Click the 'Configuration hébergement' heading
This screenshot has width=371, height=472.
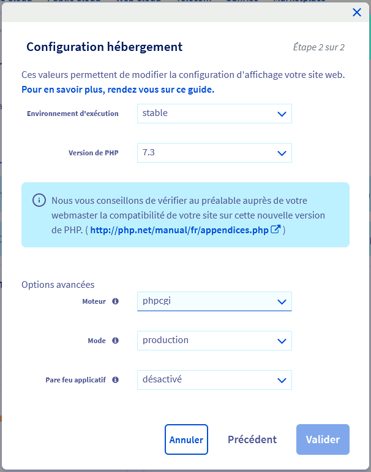[x=104, y=47]
